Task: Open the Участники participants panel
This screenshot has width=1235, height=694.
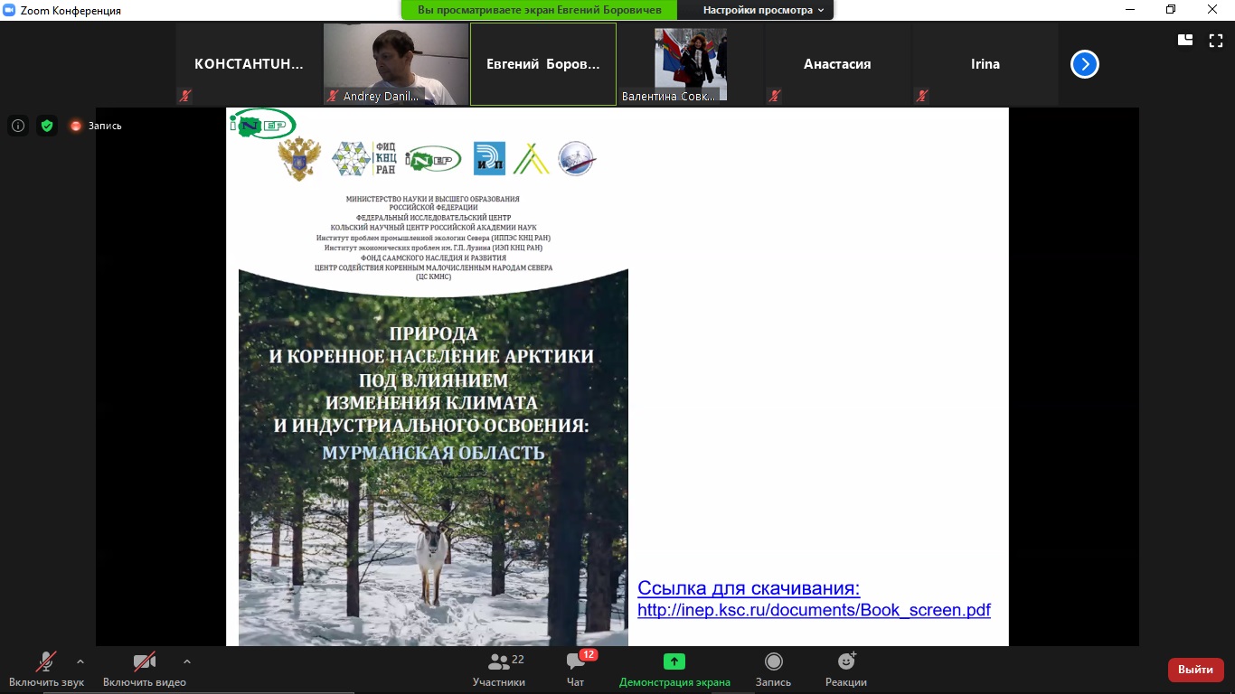Action: (499, 669)
